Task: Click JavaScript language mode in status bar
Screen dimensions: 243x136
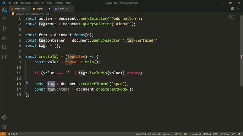Action: (x=196, y=134)
